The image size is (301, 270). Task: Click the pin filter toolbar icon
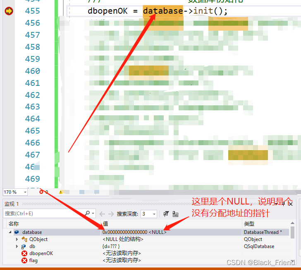click(x=166, y=214)
